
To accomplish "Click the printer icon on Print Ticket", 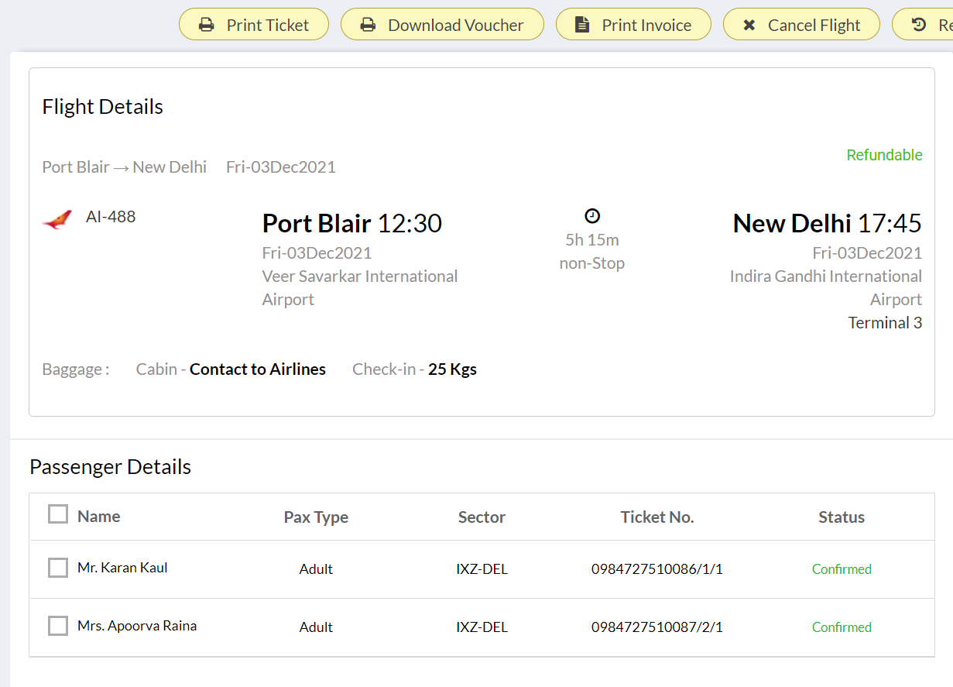I will click(206, 25).
